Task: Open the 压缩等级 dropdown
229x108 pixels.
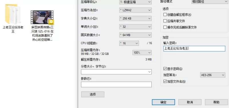Action: [x=135, y=2]
